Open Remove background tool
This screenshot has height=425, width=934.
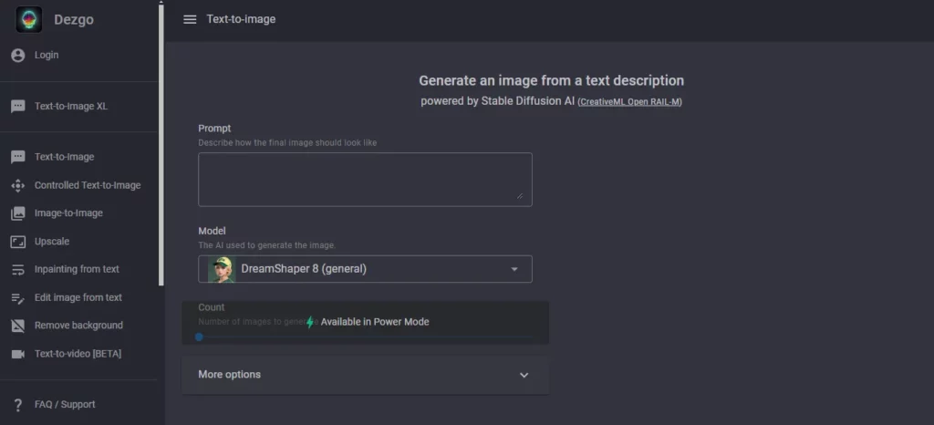pyautogui.click(x=79, y=326)
